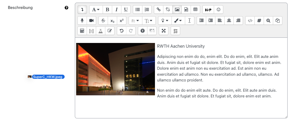Select the SuperC building image
Screen dimensions: 291x121
(116, 69)
